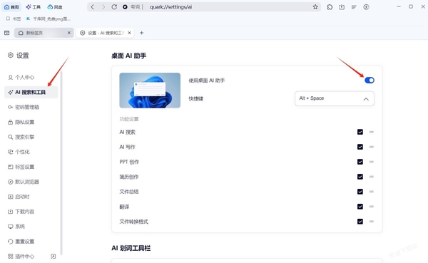Open the new tab plus icon
Screen dimensions: 428x263
141,33
